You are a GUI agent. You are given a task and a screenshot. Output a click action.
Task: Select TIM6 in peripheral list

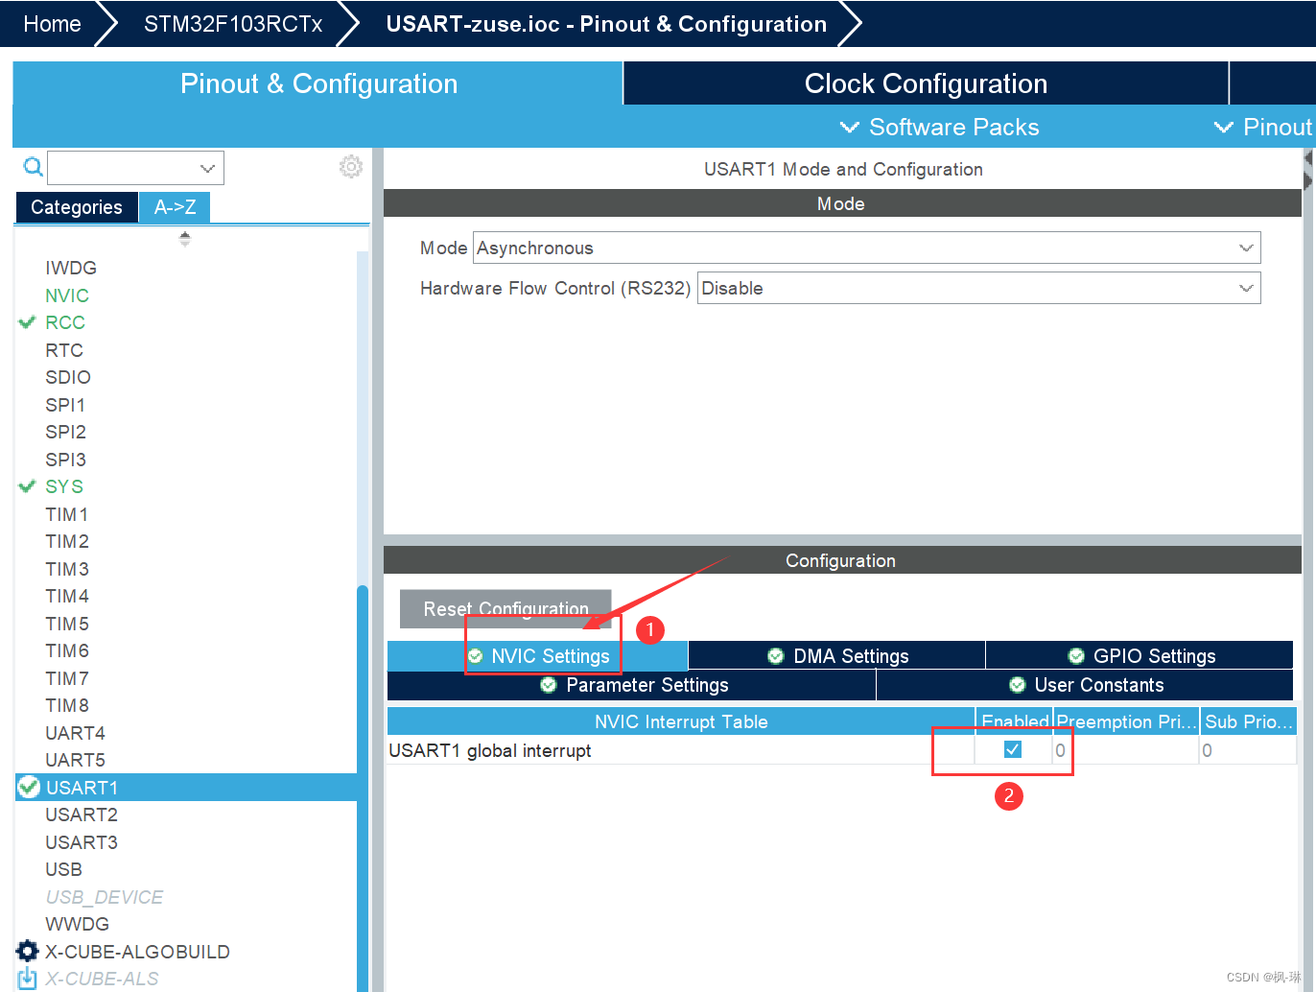67,650
